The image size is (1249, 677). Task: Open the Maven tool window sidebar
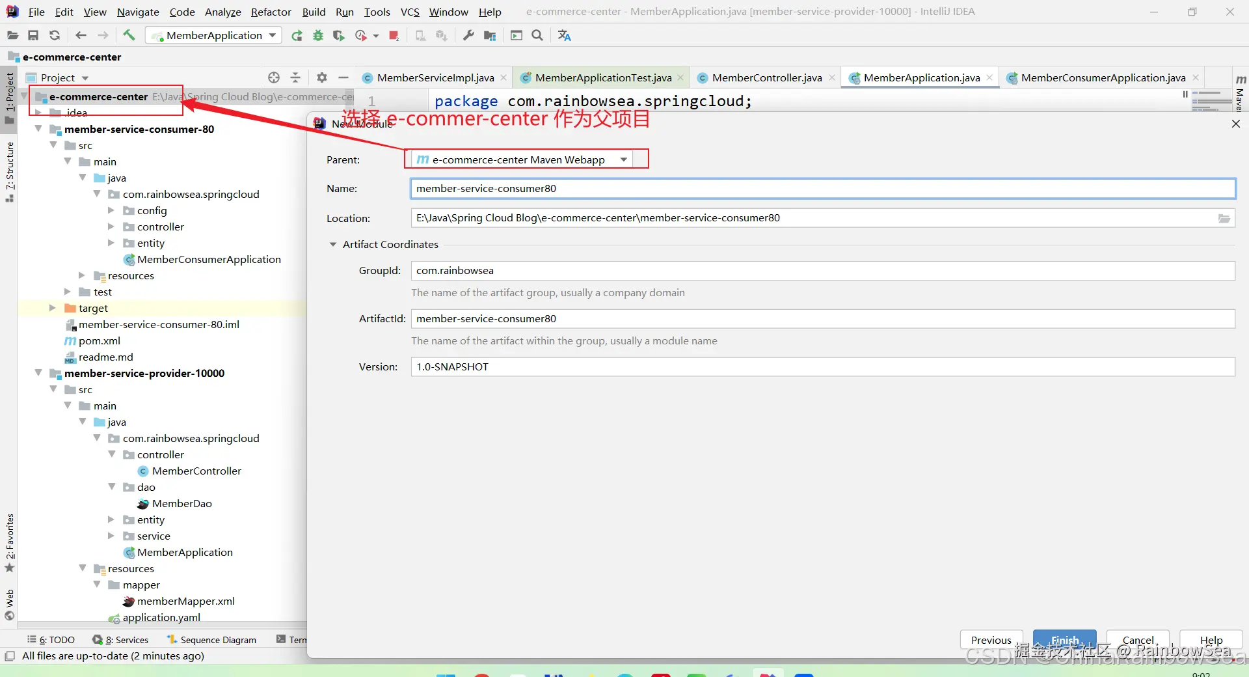pyautogui.click(x=1241, y=92)
